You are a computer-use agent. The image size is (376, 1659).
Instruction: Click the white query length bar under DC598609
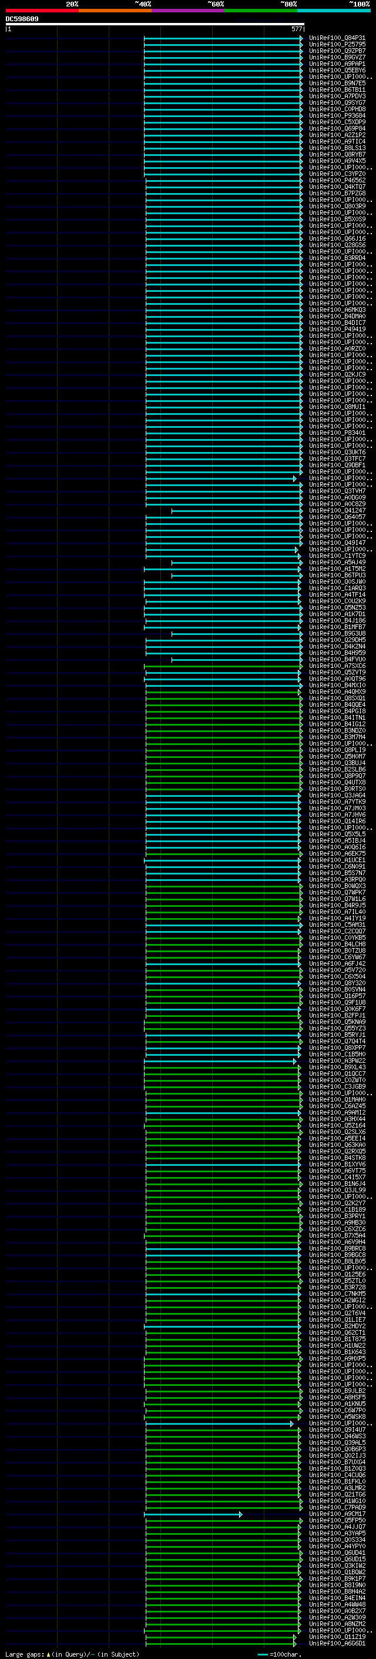click(x=155, y=24)
